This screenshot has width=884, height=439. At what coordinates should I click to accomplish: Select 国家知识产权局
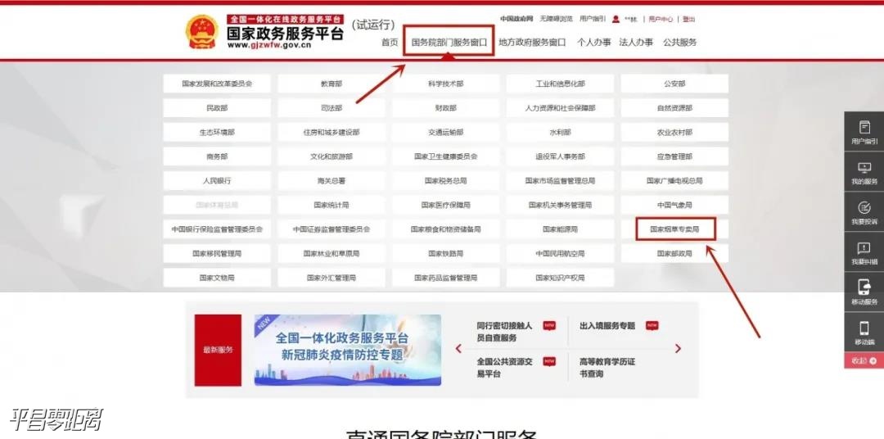(561, 278)
